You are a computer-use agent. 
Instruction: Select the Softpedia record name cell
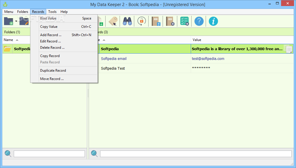tap(145, 49)
